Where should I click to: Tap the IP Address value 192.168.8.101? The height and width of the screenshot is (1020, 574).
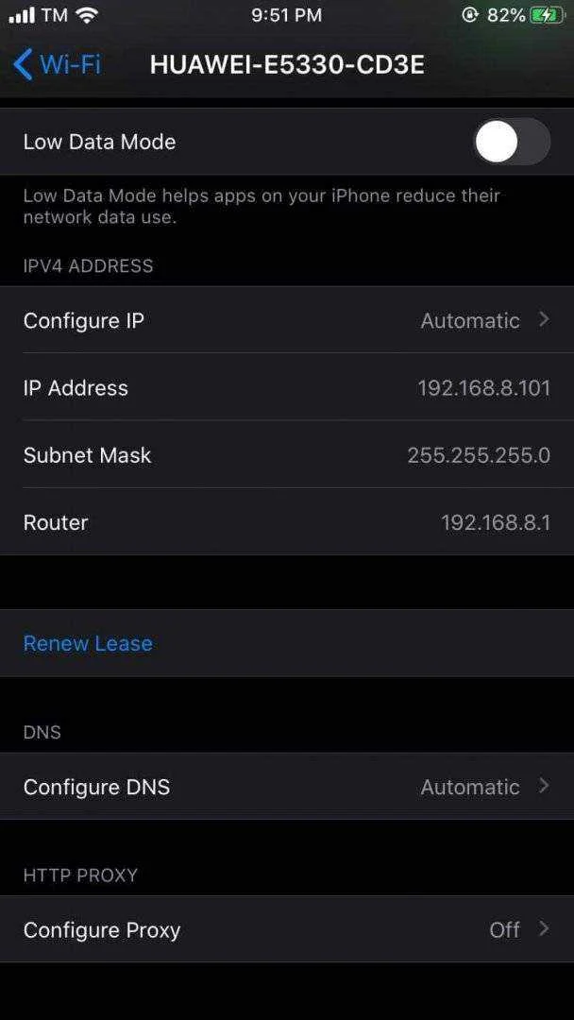pos(484,388)
